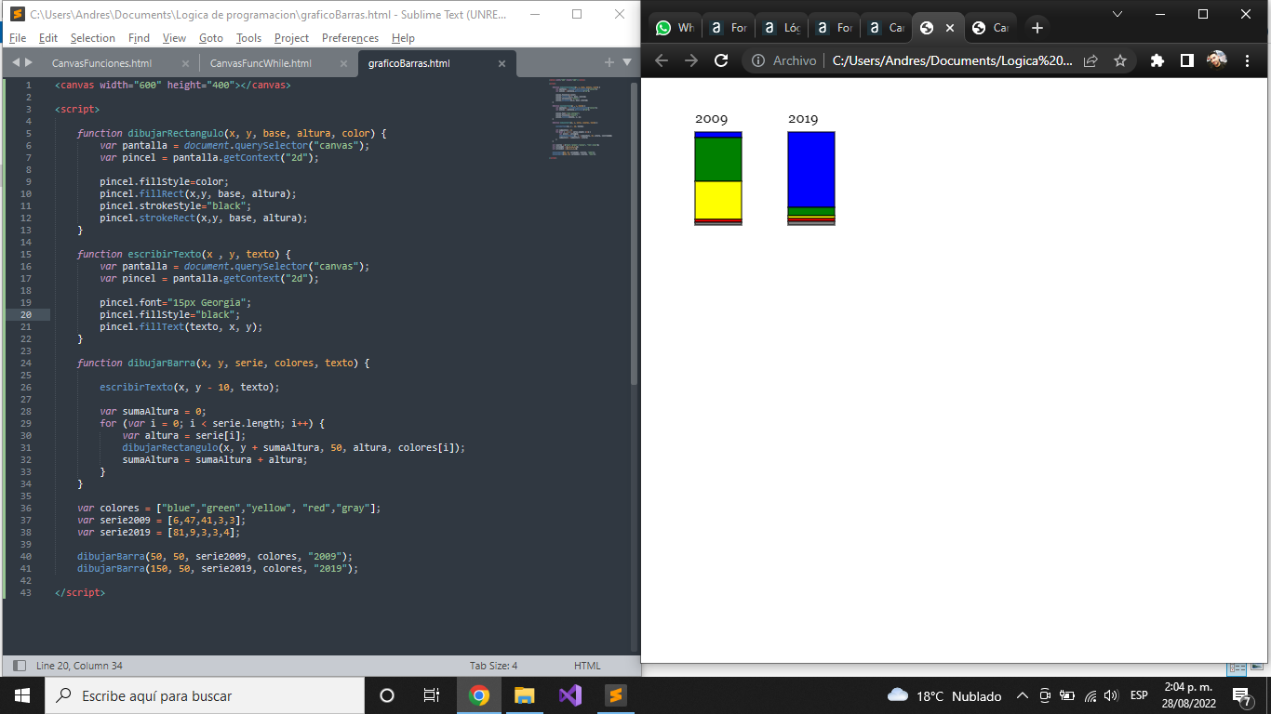1271x714 pixels.
Task: Open a new Chrome tab
Action: click(1037, 28)
